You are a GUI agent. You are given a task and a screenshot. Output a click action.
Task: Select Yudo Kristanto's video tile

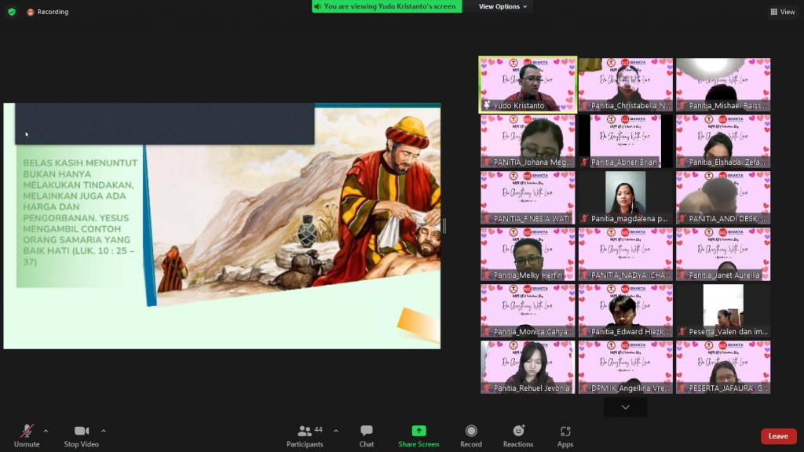click(528, 85)
